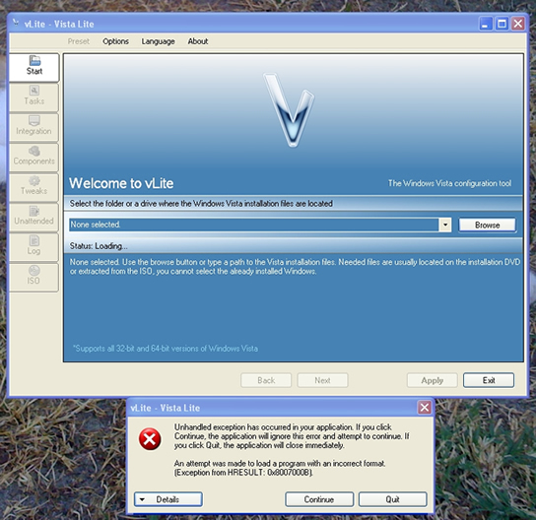The height and width of the screenshot is (520, 536).
Task: Open the Tasks sidebar tab
Action: click(33, 97)
